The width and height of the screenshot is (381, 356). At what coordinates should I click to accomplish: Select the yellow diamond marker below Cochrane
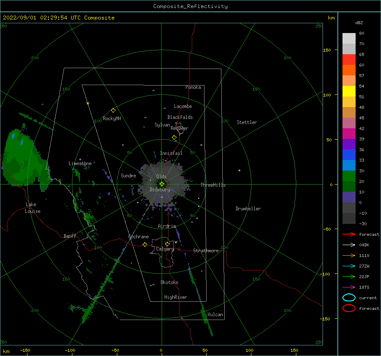click(145, 244)
